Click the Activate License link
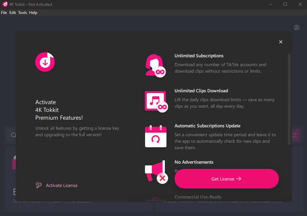Screen dimensions: 307x216 pyautogui.click(x=62, y=186)
